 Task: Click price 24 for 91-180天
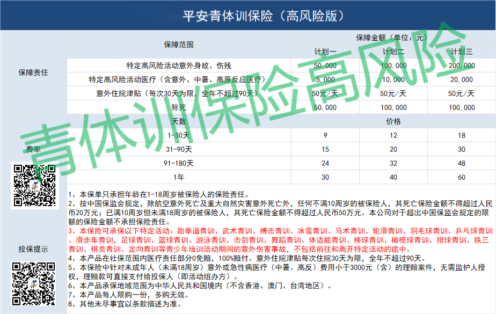click(325, 163)
